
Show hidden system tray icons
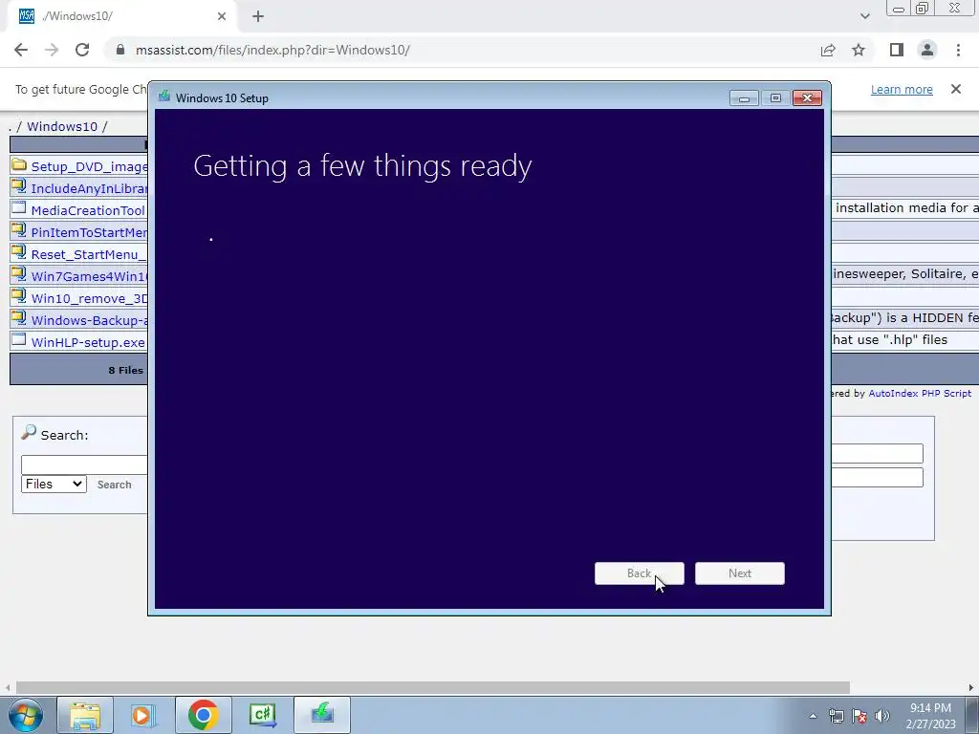coord(813,716)
